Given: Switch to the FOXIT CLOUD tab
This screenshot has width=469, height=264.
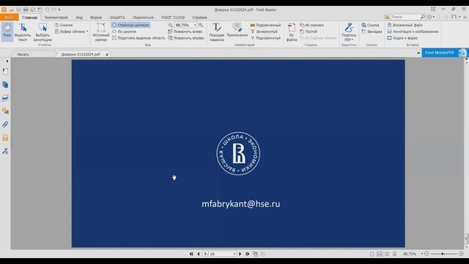Looking at the screenshot, I should [173, 18].
